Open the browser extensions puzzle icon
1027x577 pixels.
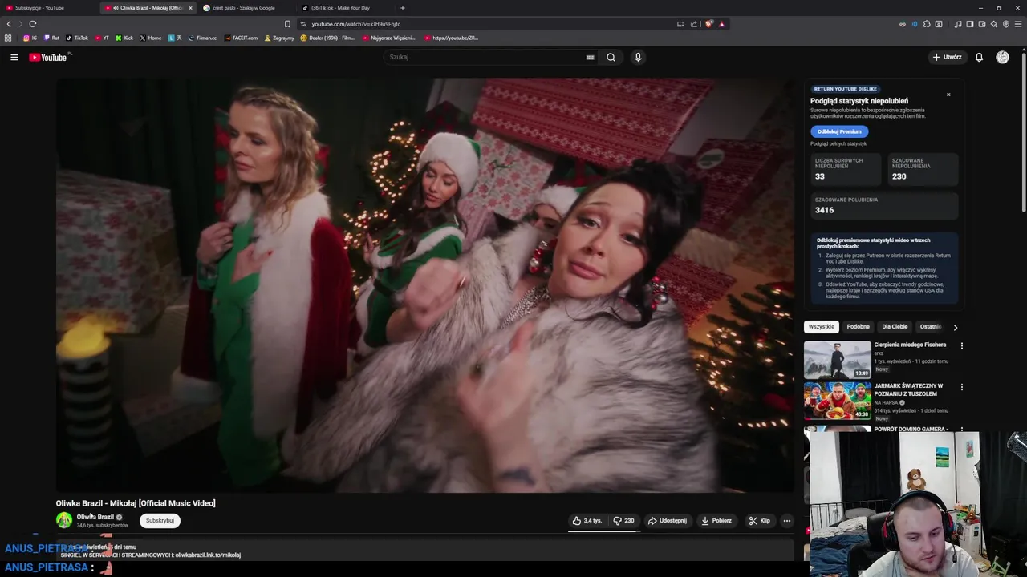[x=927, y=24]
